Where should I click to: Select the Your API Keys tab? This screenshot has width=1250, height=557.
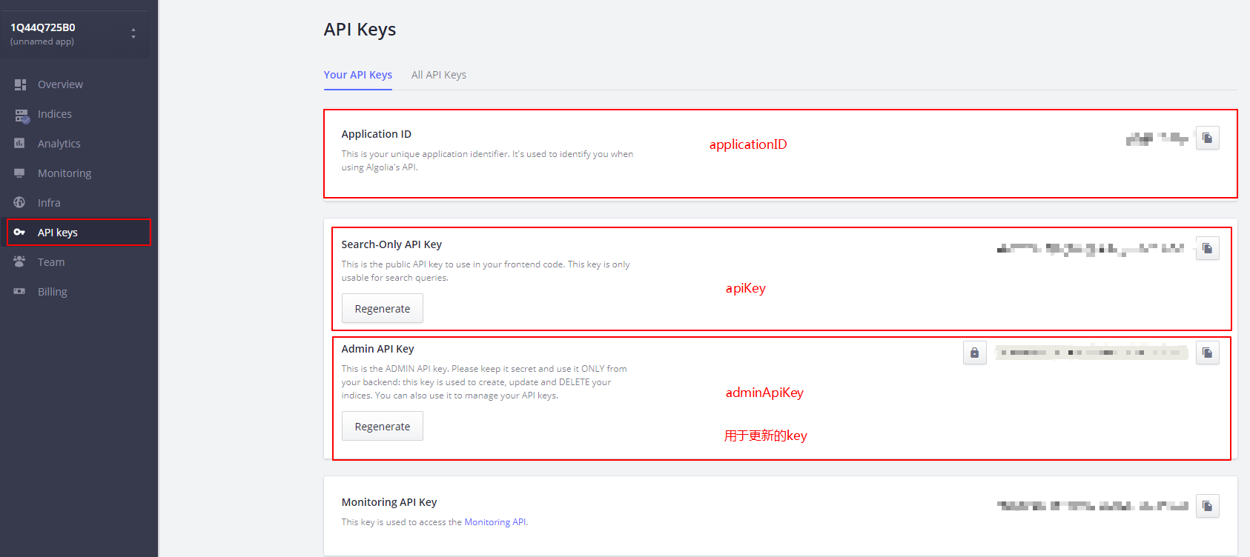[x=358, y=75]
